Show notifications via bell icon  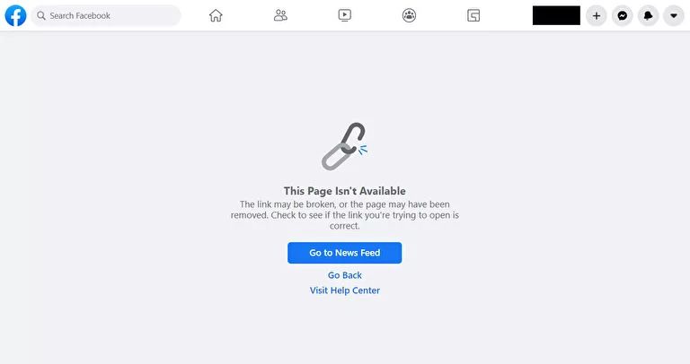pos(648,16)
